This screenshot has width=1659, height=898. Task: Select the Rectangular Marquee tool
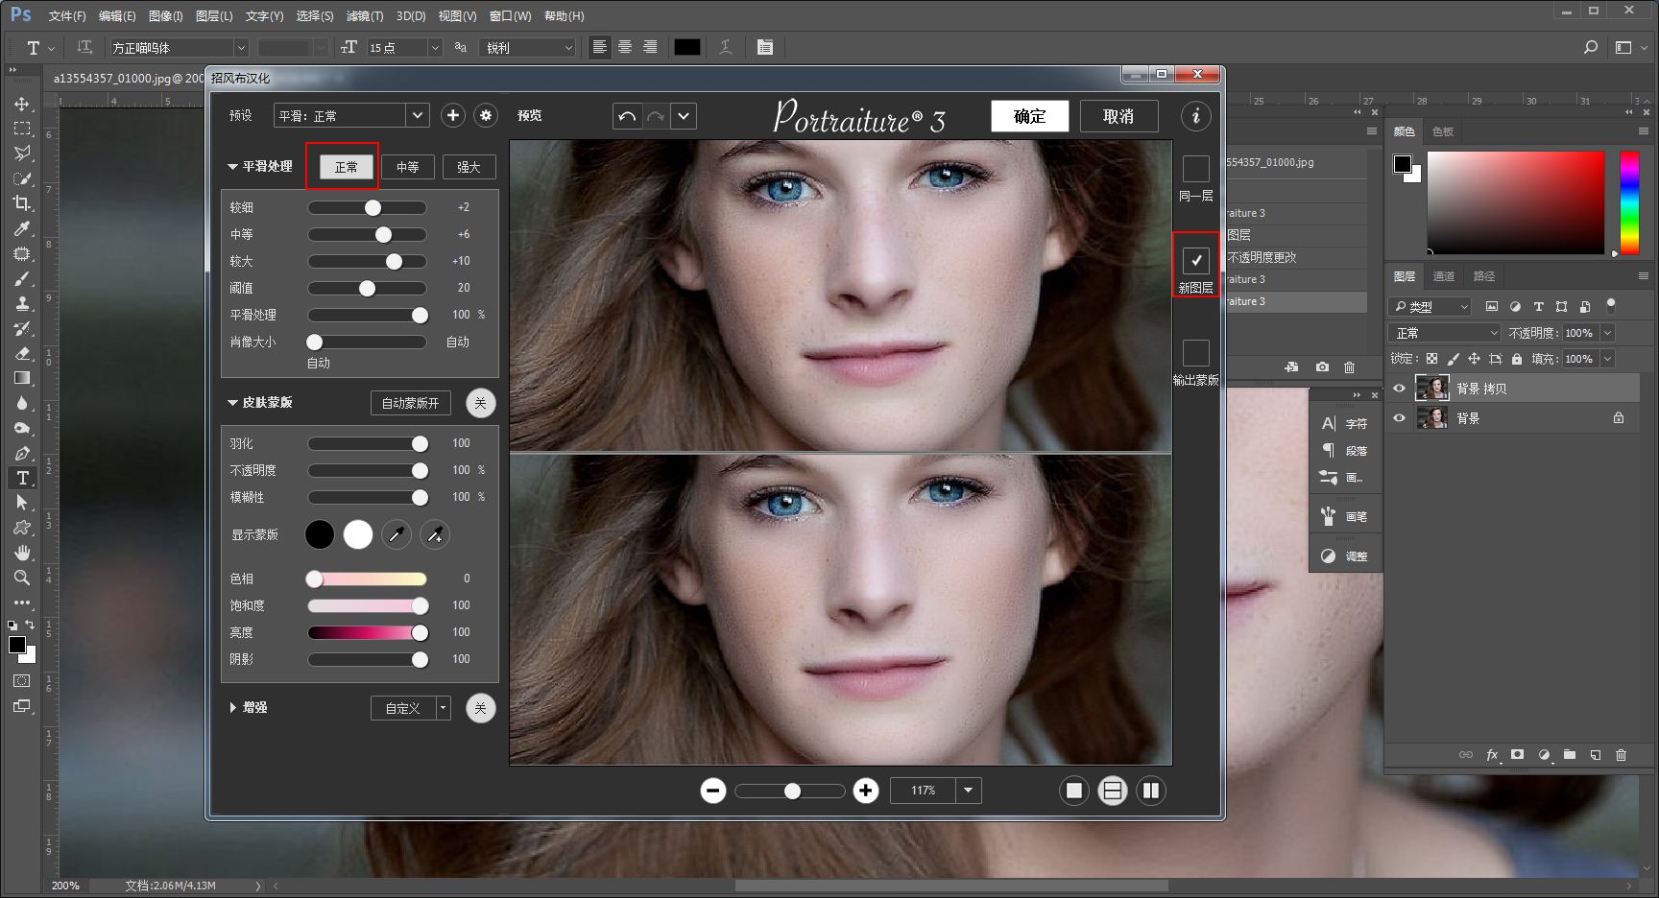click(22, 129)
